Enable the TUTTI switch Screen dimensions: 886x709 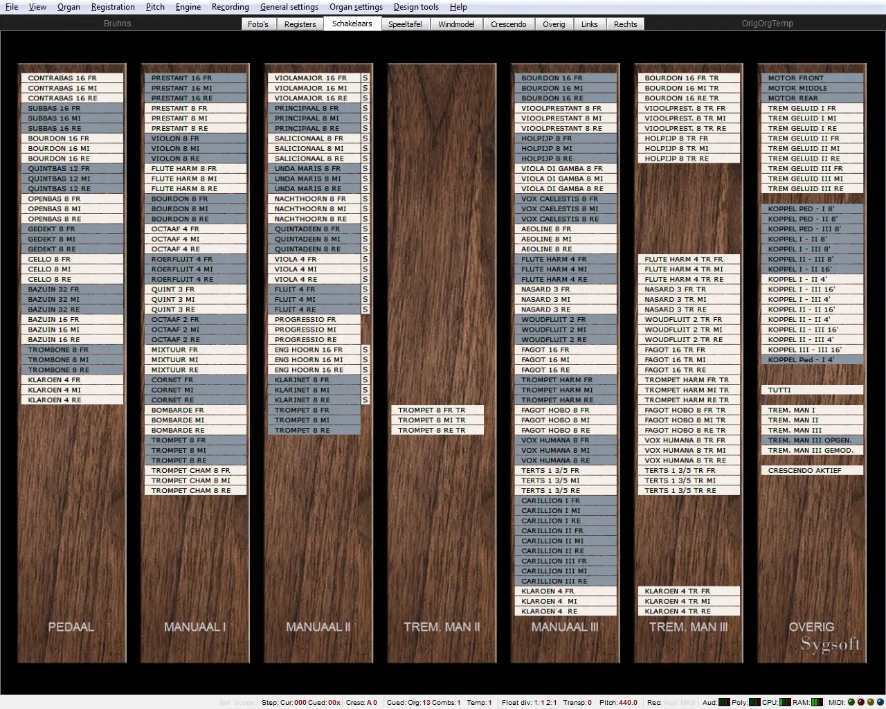pyautogui.click(x=811, y=390)
